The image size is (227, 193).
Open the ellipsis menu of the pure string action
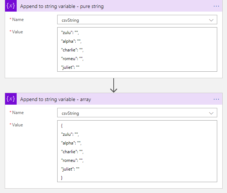coord(217,6)
